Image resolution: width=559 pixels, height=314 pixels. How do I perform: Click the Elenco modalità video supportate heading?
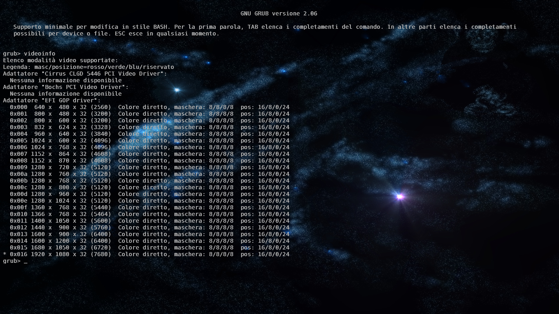(61, 60)
